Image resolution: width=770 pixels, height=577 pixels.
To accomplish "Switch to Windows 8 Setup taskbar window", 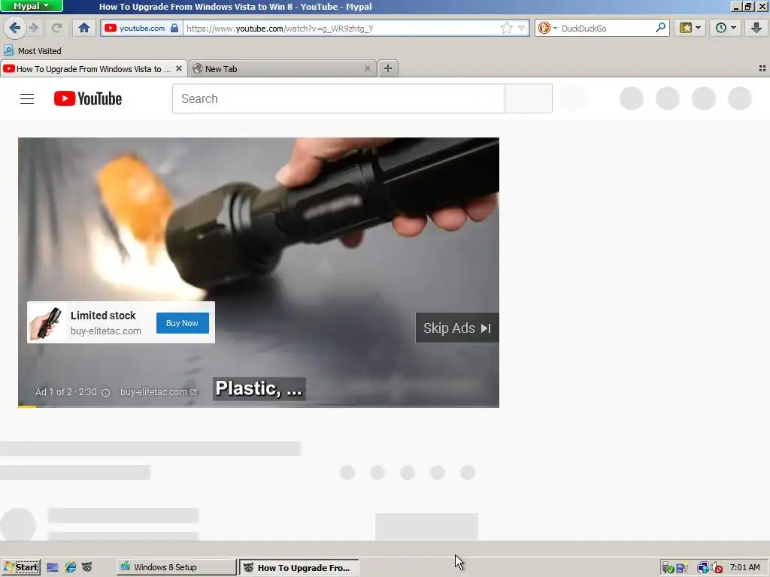I will pyautogui.click(x=176, y=567).
